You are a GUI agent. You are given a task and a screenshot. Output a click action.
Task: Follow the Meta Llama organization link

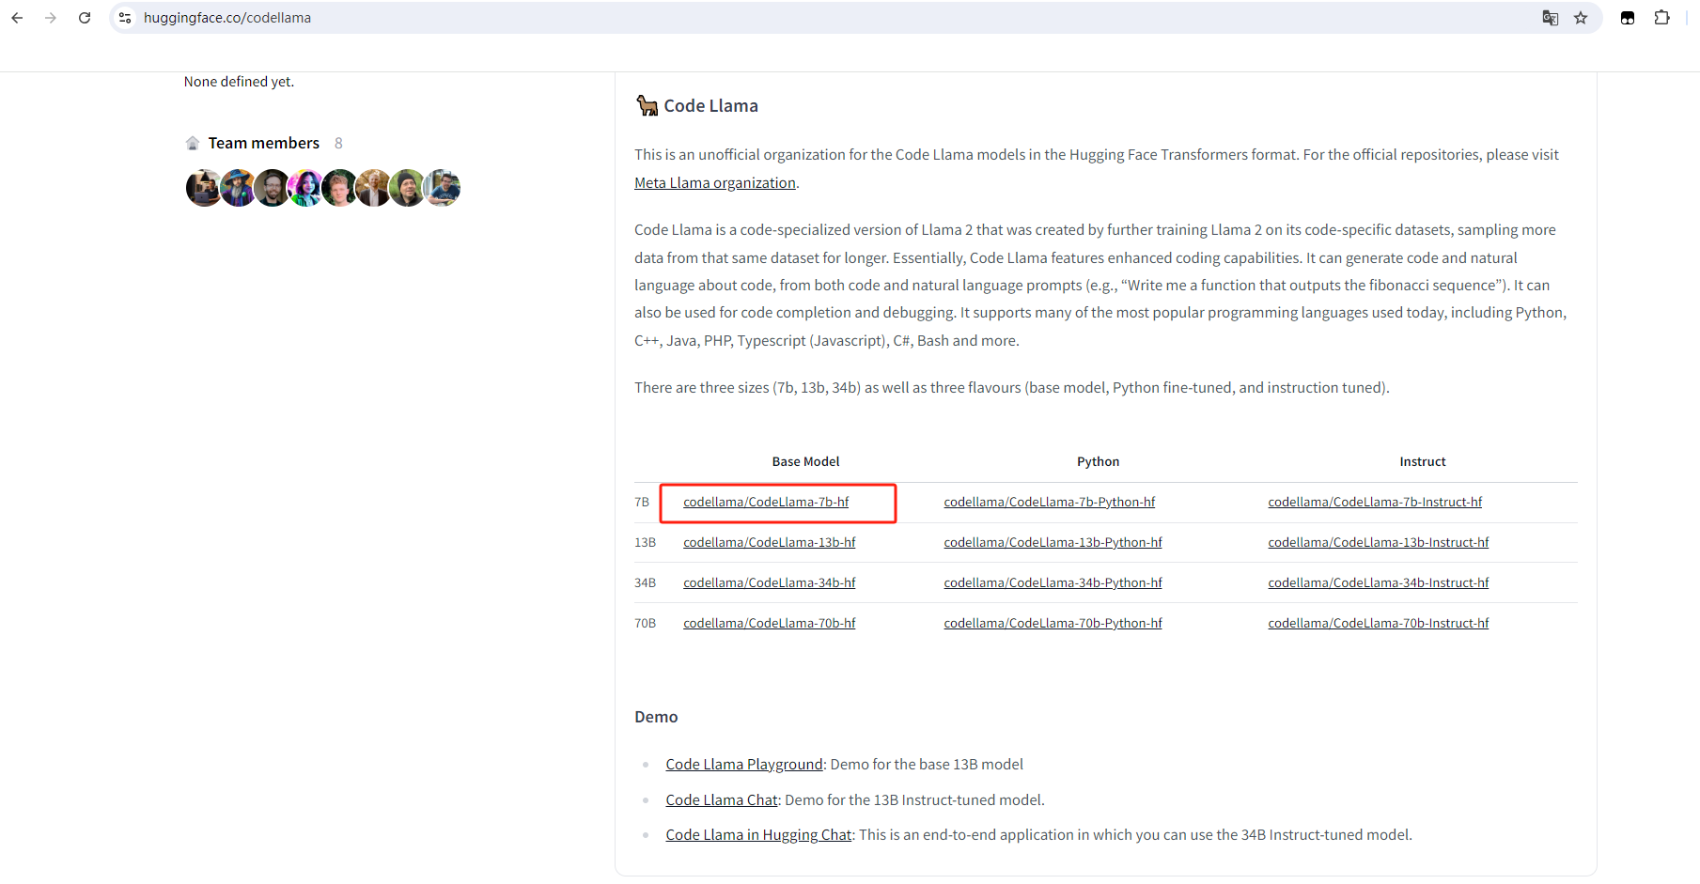[x=715, y=183]
